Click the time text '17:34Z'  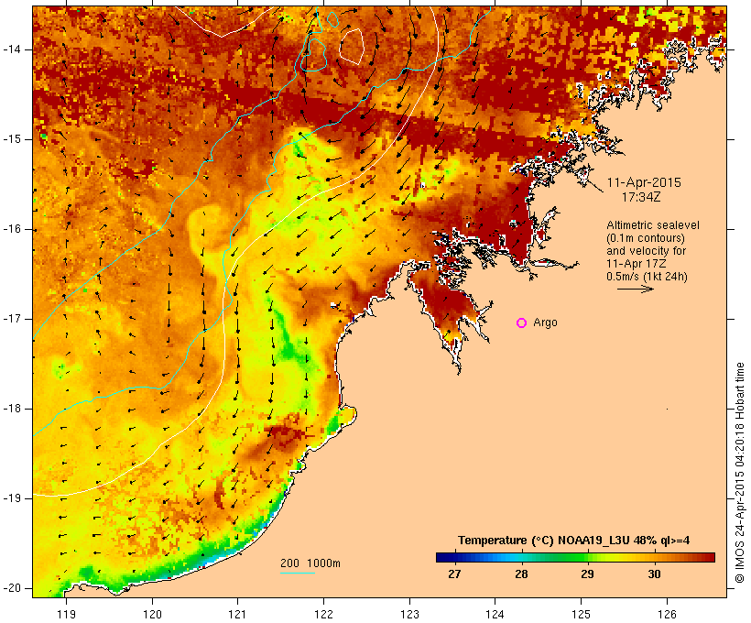click(x=641, y=197)
